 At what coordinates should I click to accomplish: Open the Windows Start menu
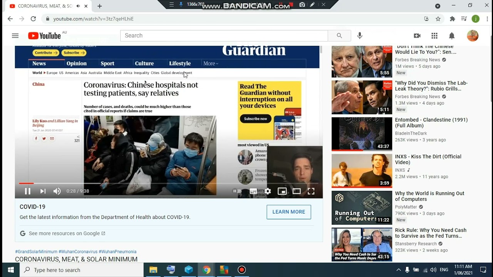click(10, 270)
